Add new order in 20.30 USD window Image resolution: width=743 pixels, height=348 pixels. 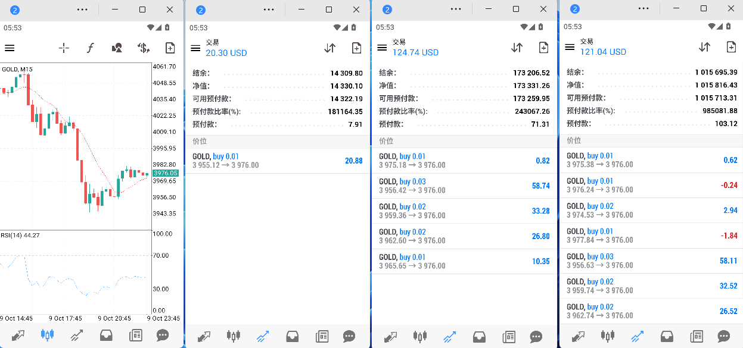click(x=356, y=48)
